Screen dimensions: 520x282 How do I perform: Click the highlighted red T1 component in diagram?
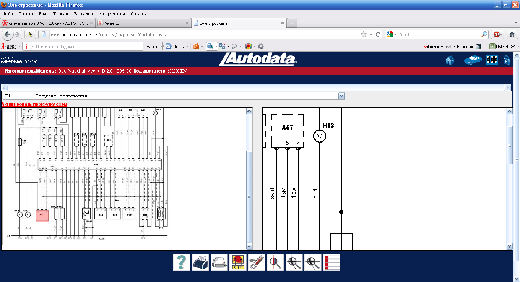pos(42,216)
